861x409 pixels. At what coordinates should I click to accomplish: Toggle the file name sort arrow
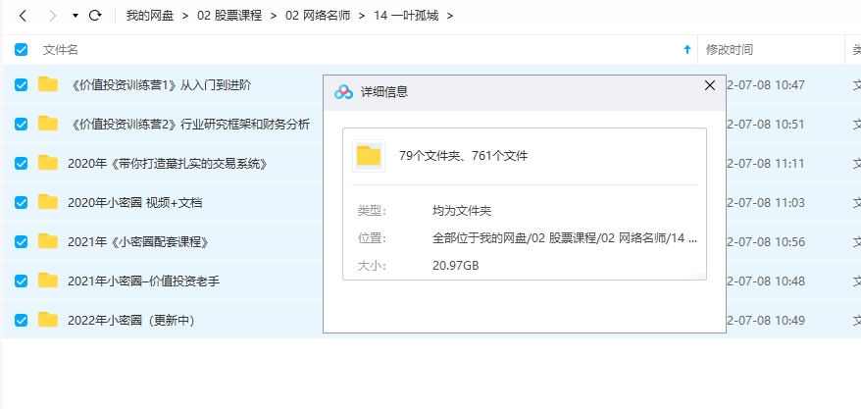pos(686,50)
